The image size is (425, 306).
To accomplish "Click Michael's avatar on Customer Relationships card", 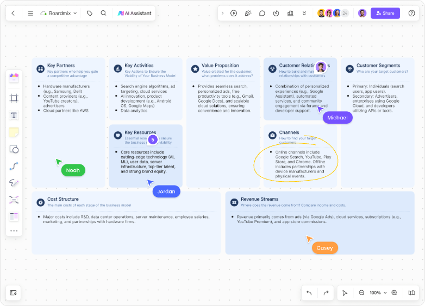I will [321, 67].
